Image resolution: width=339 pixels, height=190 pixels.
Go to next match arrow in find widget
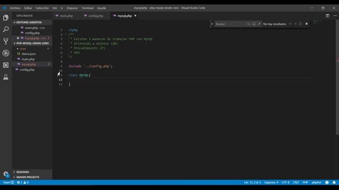[x=296, y=24]
